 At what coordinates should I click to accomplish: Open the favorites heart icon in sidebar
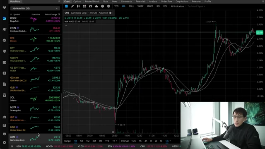(x=5, y=8)
